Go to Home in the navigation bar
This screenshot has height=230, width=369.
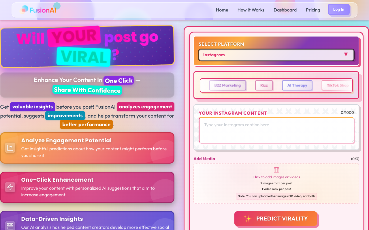pos(222,10)
